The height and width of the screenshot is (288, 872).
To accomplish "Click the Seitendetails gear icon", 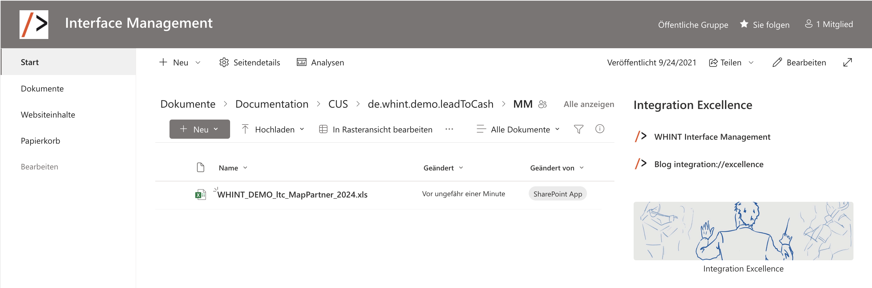I will [x=224, y=62].
